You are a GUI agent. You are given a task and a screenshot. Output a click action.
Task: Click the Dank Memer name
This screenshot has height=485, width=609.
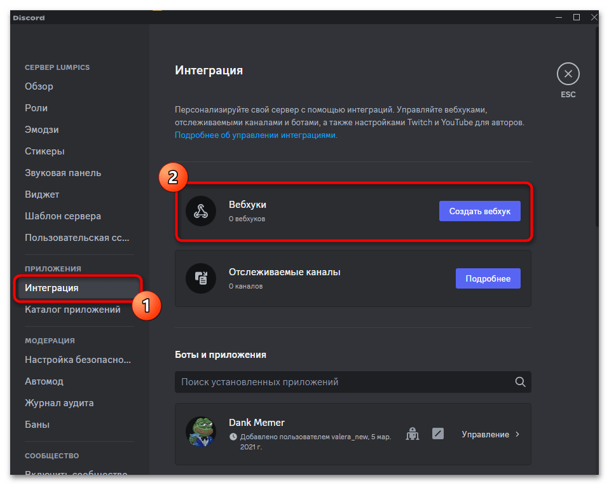[x=256, y=423]
